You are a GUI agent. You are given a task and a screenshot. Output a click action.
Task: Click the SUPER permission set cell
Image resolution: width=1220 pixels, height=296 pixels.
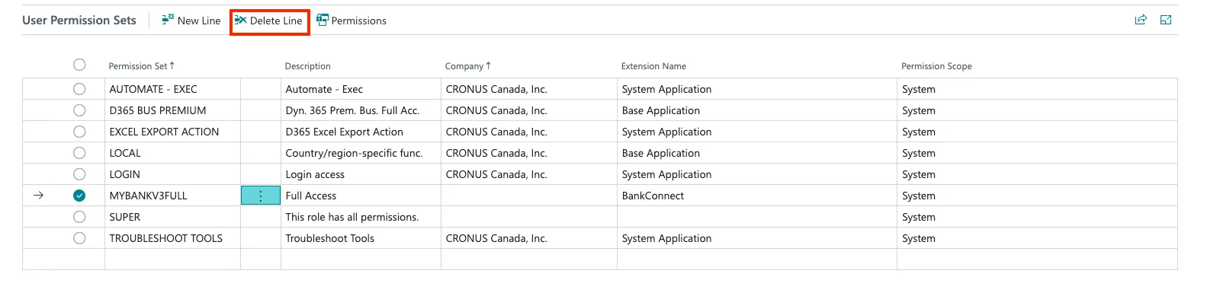pyautogui.click(x=173, y=217)
